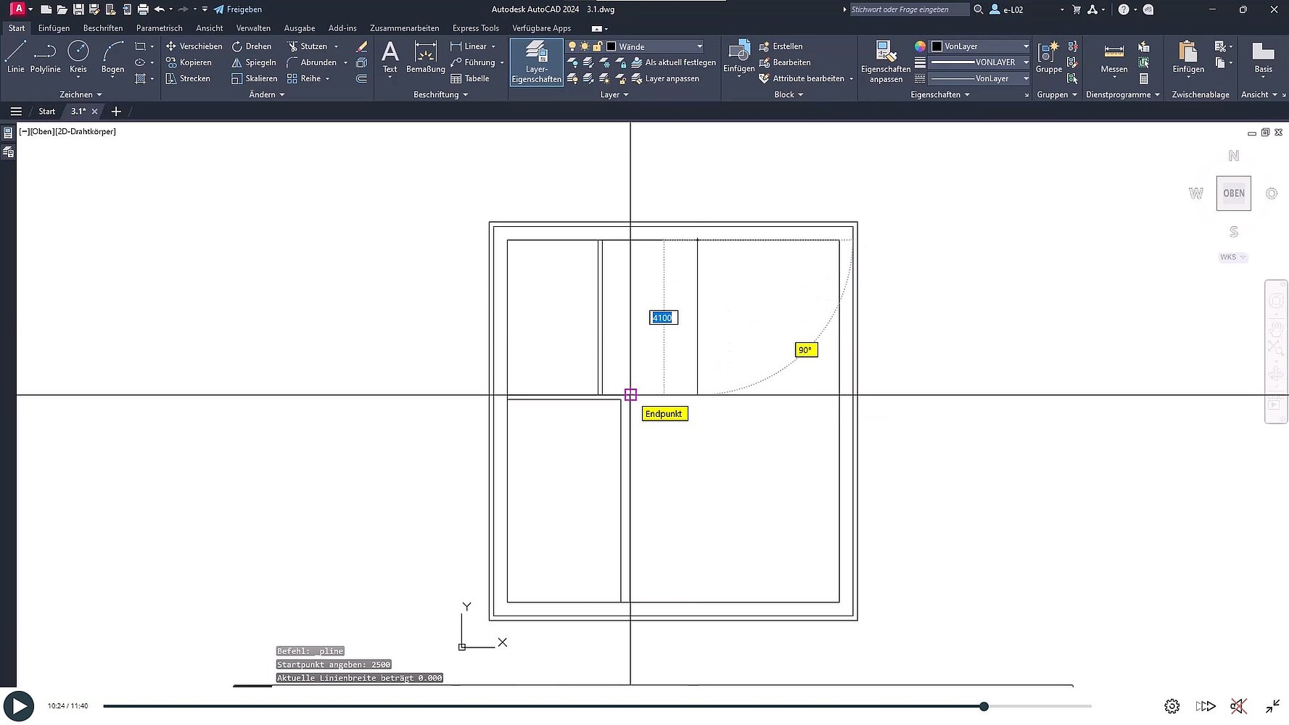Select the Text annotation tool
The image size is (1289, 725).
[x=390, y=57]
